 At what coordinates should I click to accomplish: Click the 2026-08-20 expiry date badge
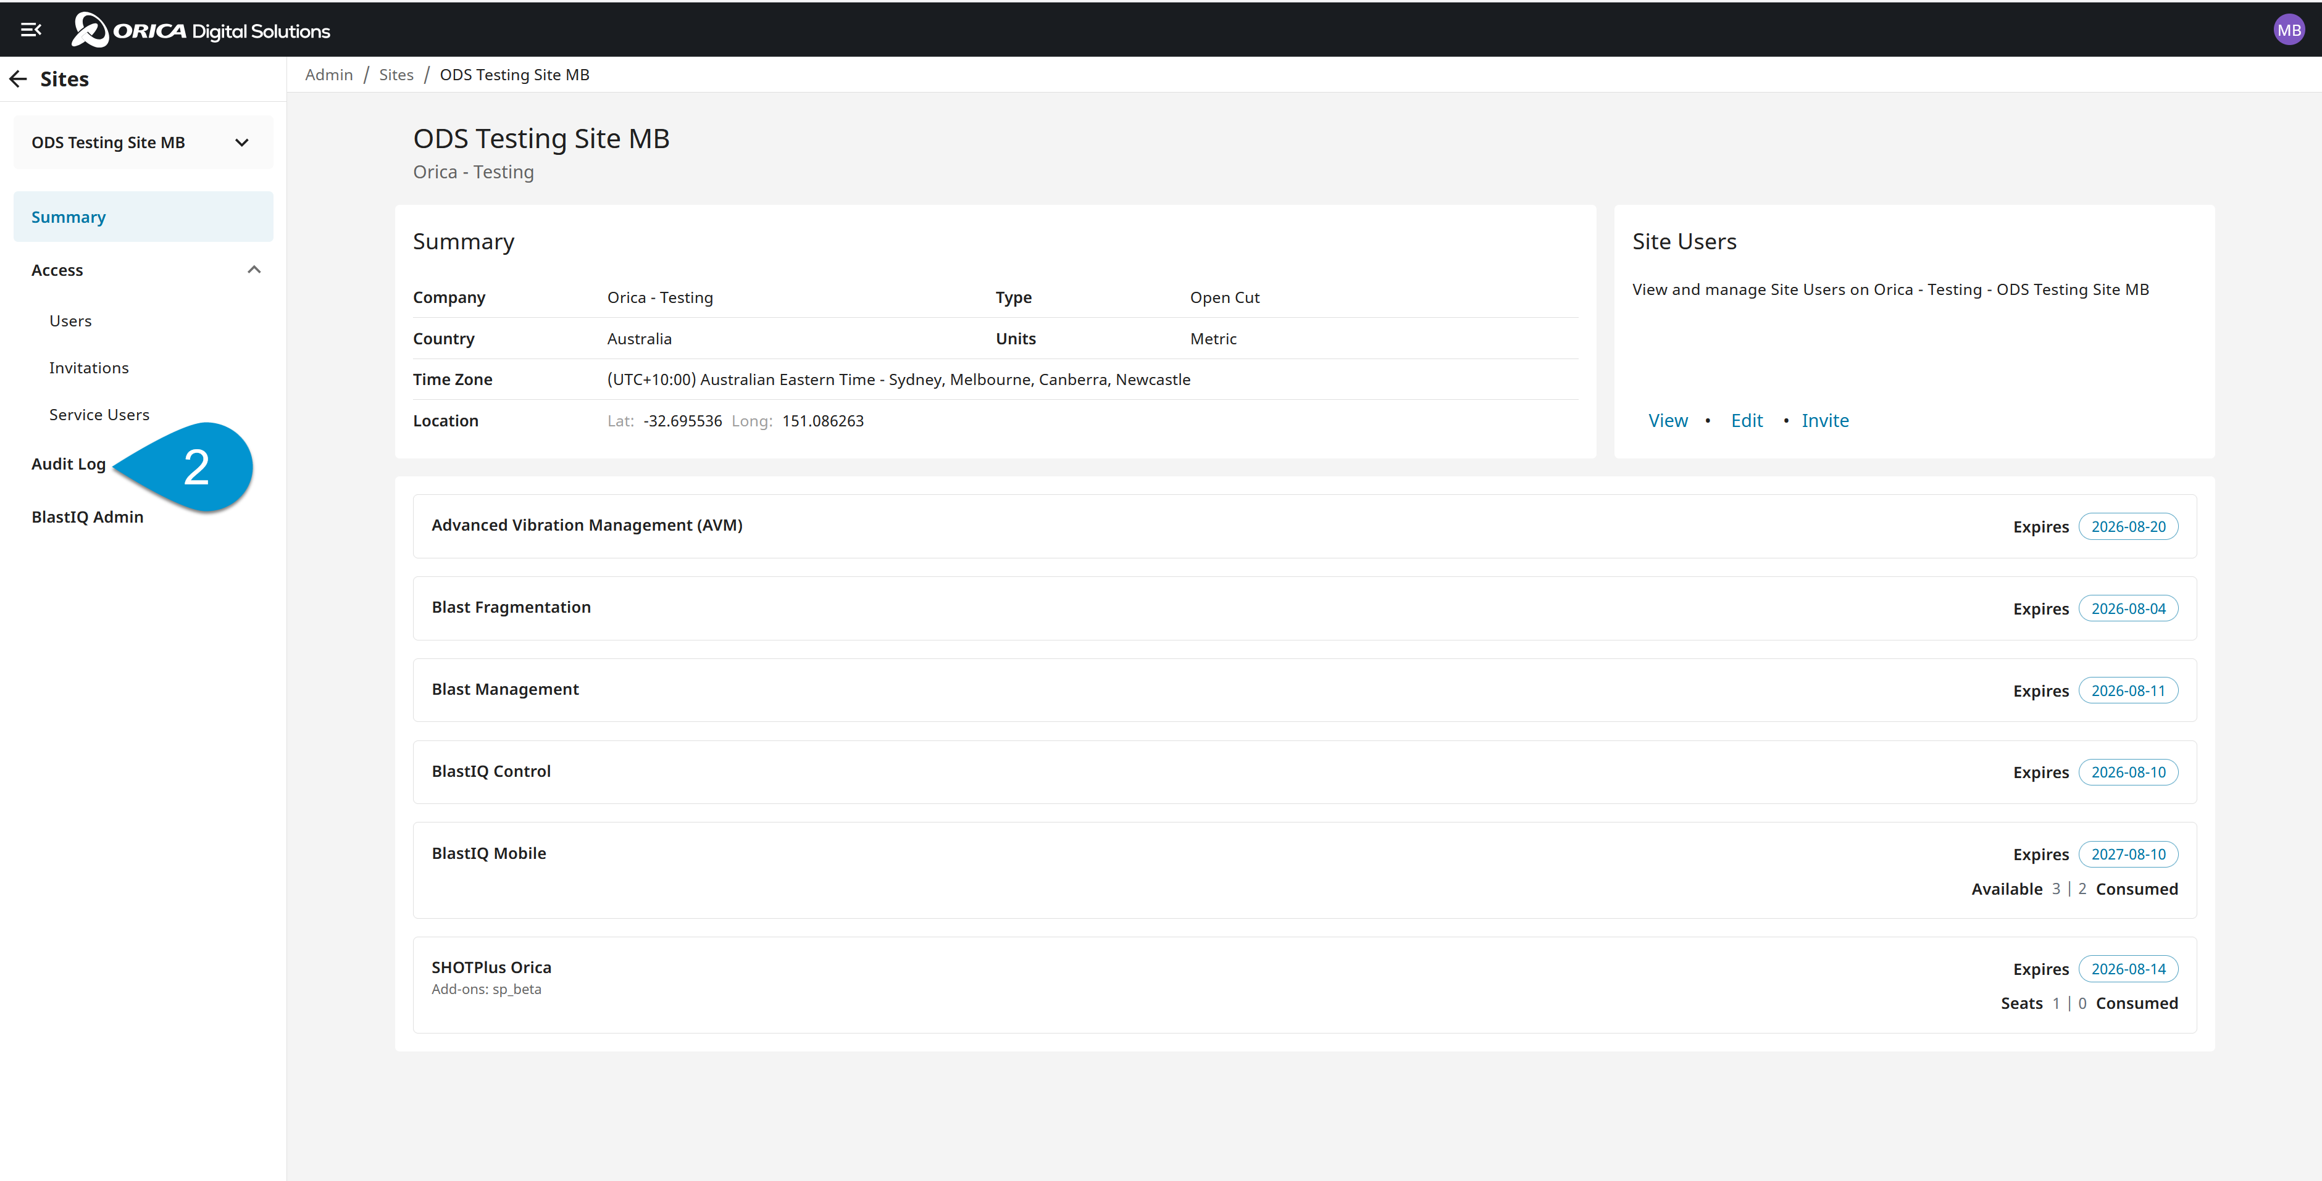point(2128,527)
